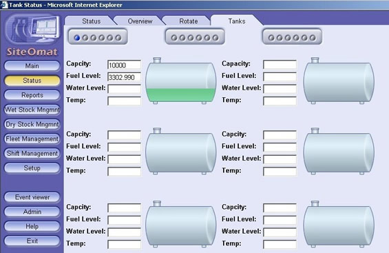
Task: Click the yellow Status sidebar button
Action: [x=32, y=81]
